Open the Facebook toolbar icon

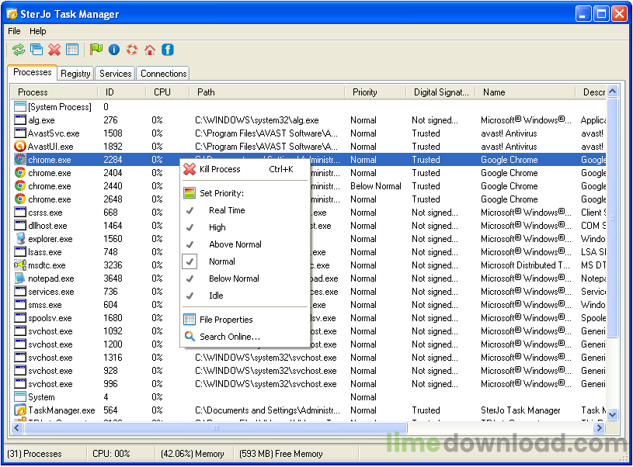click(x=167, y=50)
